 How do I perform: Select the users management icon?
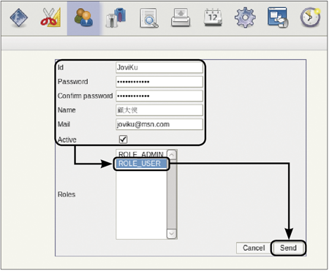click(83, 18)
